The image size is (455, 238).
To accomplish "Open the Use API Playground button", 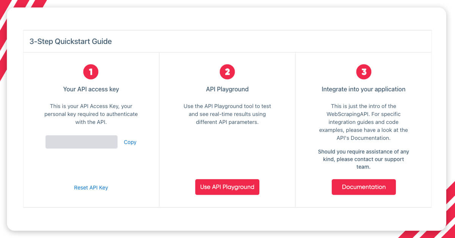I will (x=227, y=187).
